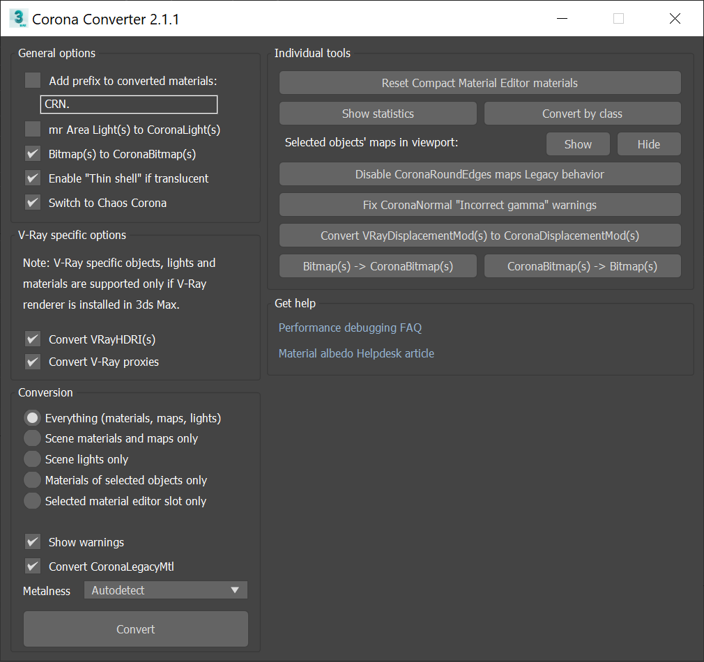Screen dimensions: 704x662
Task: Click the 3ds Max app icon in title bar
Action: pyautogui.click(x=18, y=18)
